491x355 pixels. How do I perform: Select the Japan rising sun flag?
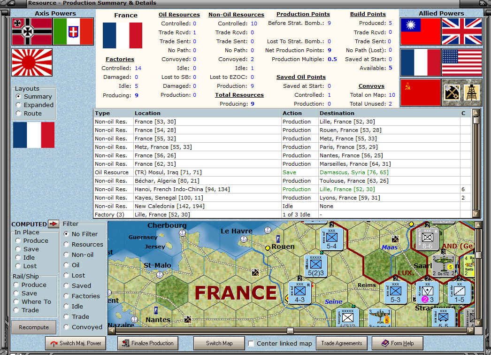click(32, 62)
